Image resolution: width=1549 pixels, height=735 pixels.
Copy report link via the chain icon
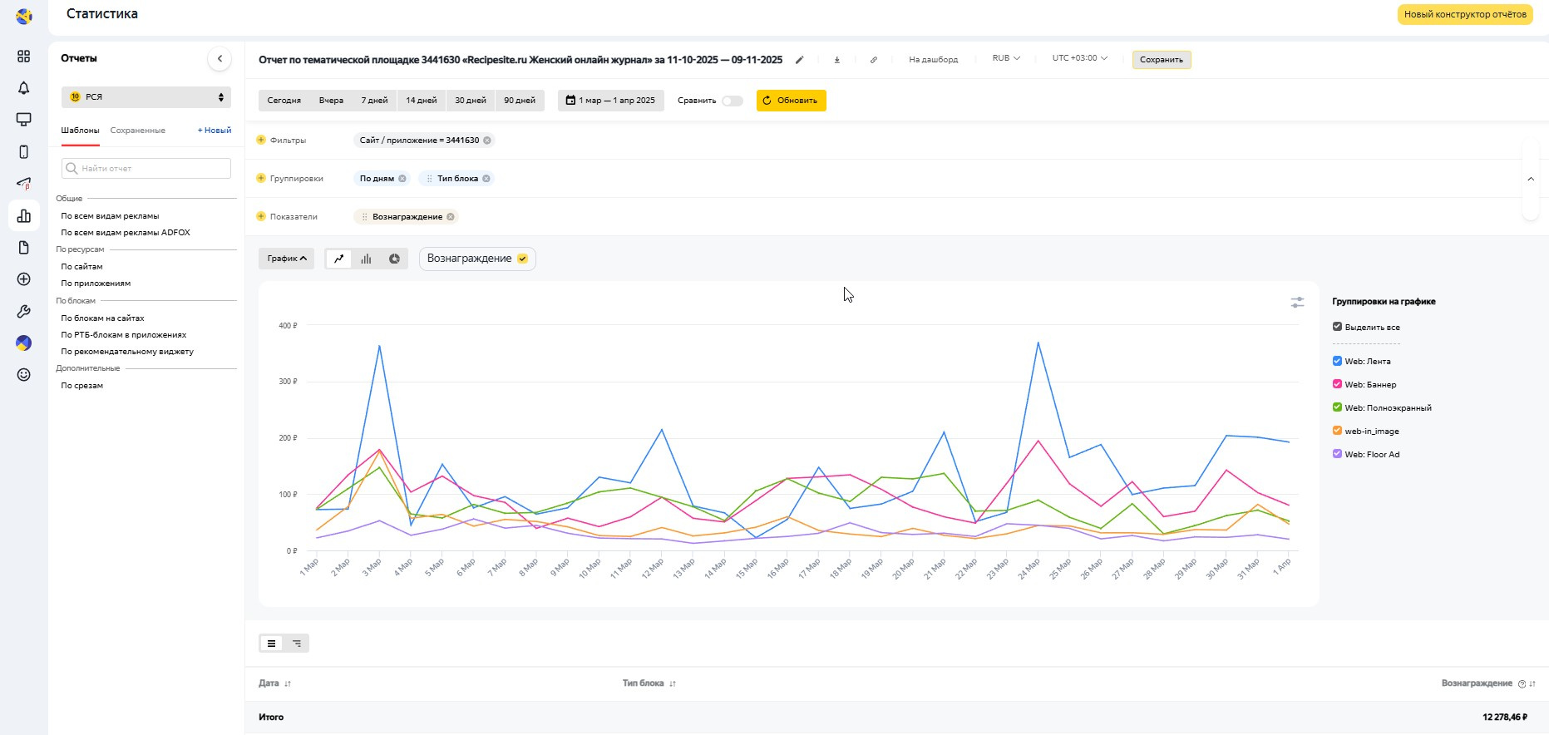[x=874, y=60]
